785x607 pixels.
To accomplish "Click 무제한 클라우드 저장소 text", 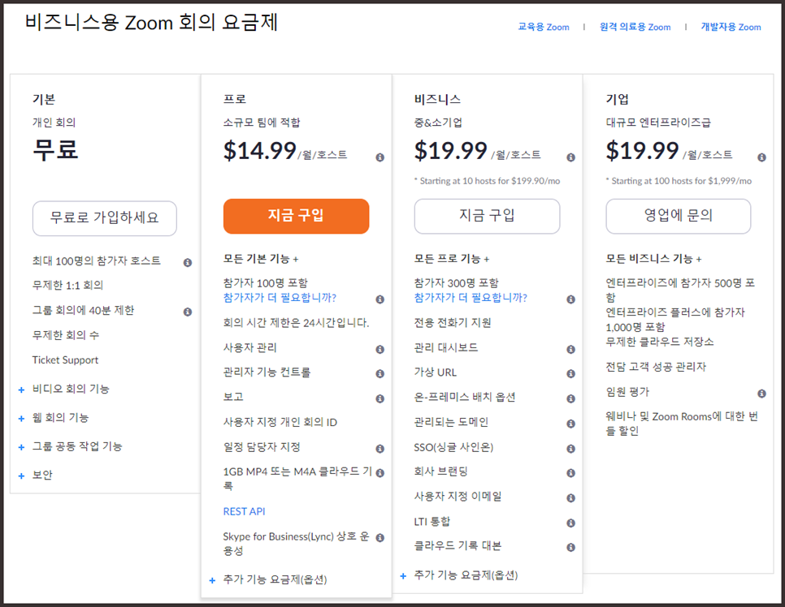I will coord(660,342).
